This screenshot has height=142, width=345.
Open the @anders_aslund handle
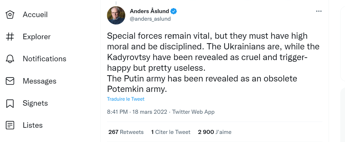tap(150, 19)
